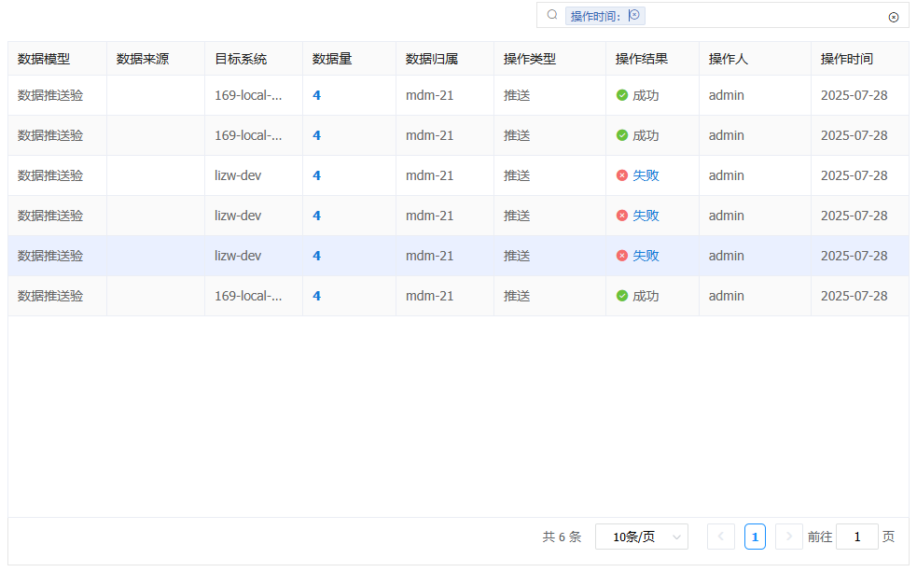Open the 10条/页 page size dropdown
917x572 pixels.
pyautogui.click(x=641, y=537)
